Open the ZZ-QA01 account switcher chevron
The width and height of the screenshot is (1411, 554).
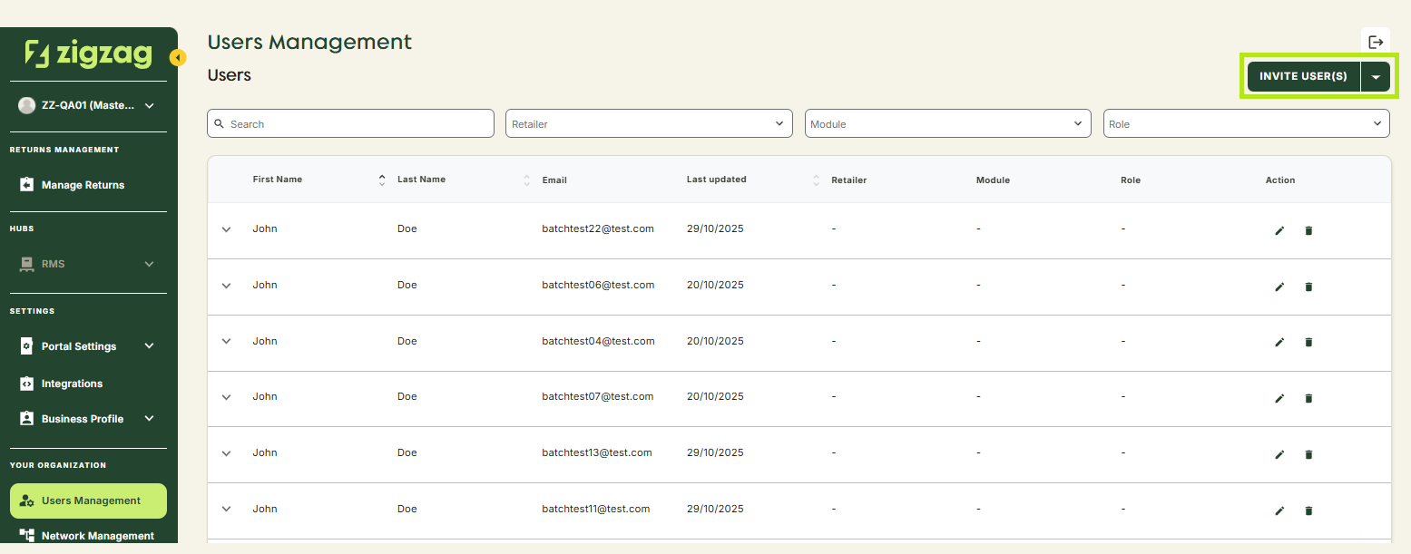[150, 105]
